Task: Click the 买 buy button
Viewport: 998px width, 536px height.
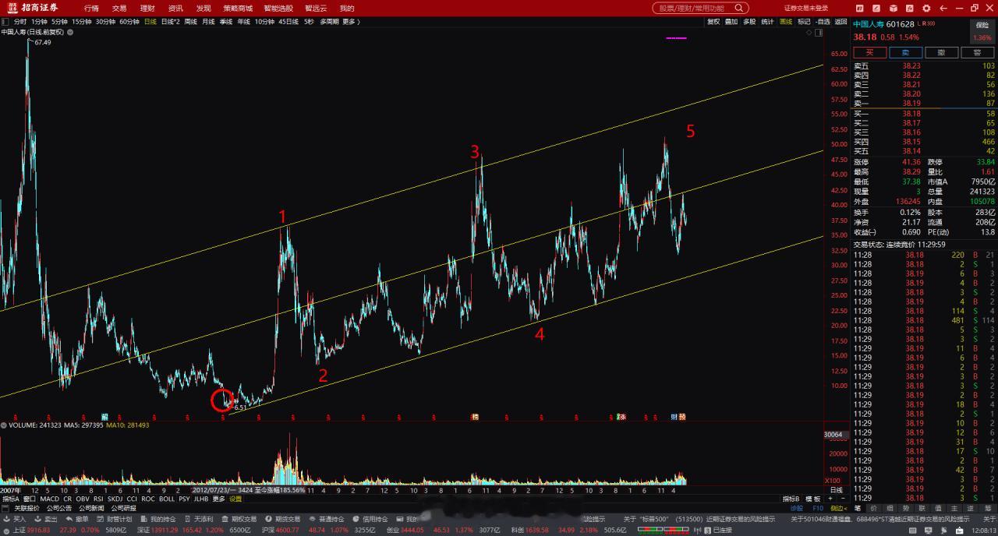Action: 870,53
